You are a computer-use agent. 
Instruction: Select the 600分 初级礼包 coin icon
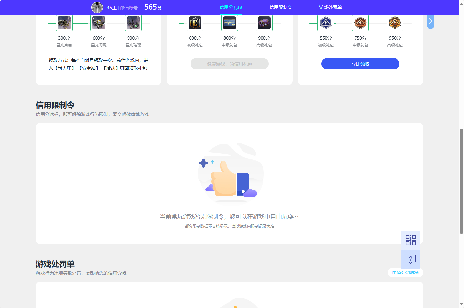195,23
